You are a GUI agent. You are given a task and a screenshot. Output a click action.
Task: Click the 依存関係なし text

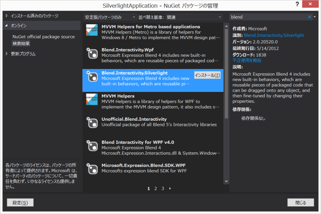pyautogui.click(x=253, y=118)
